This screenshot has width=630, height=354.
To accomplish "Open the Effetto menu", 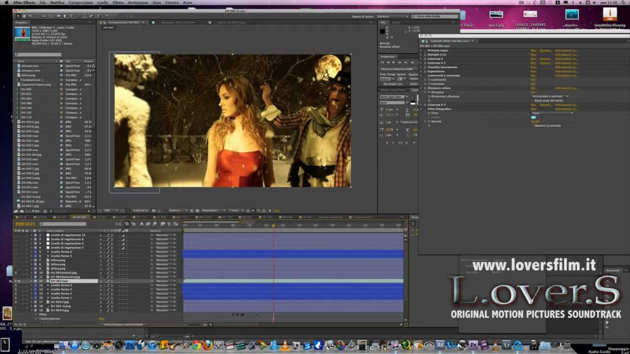I will click(x=118, y=2).
